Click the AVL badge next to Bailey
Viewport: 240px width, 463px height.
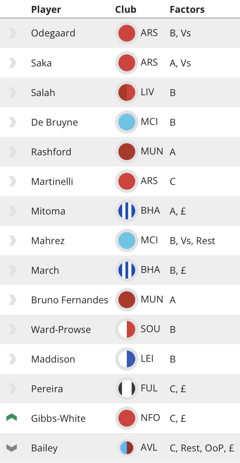(x=126, y=447)
